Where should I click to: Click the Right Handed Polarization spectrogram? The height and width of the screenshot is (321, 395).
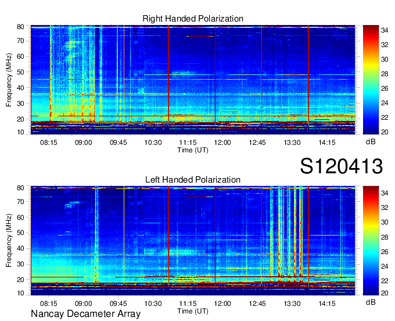[x=193, y=80]
